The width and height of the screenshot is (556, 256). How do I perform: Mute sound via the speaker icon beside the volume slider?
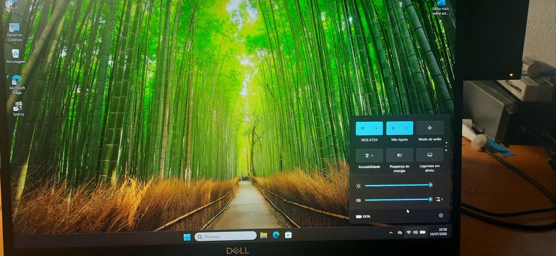pos(358,200)
